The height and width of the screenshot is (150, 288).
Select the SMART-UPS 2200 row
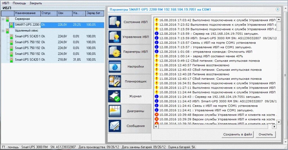click(57, 25)
